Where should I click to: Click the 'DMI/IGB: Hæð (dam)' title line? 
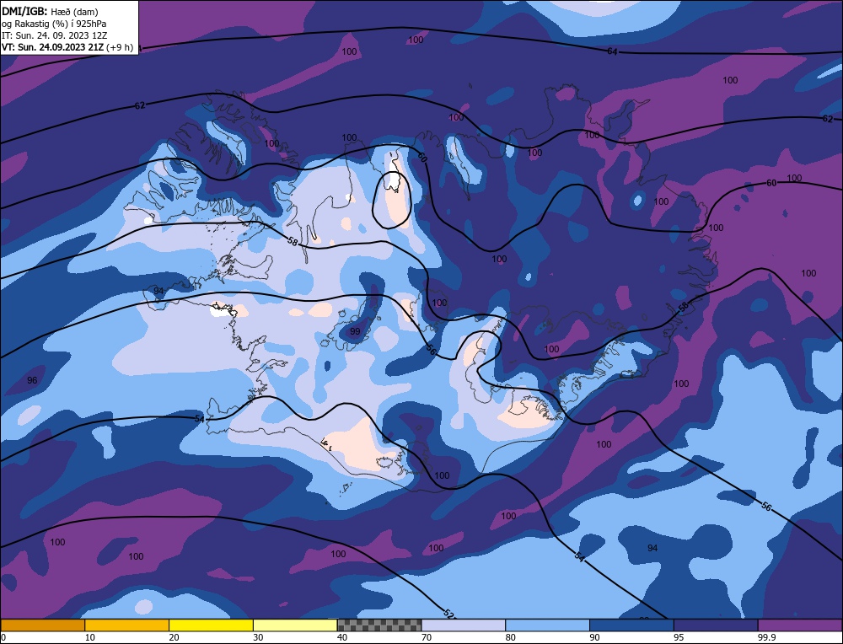click(50, 11)
